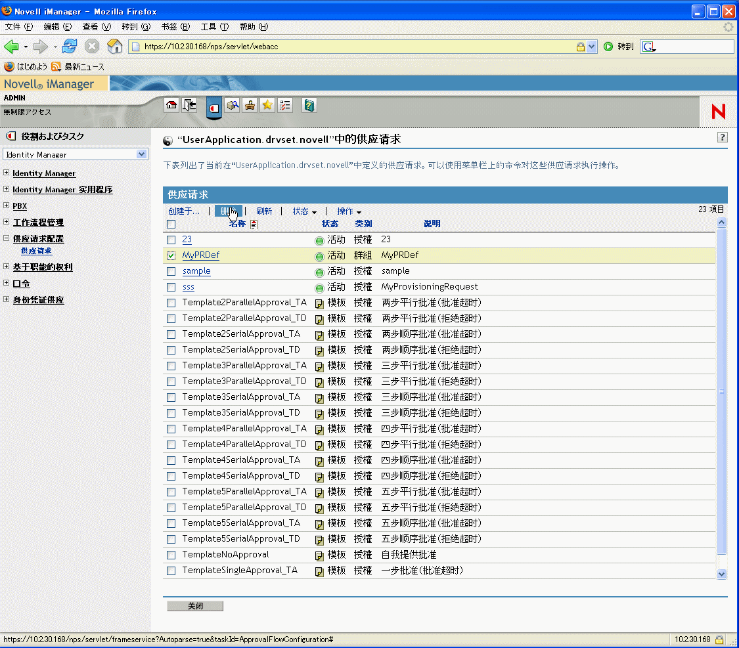Open the Help book icon
The image size is (739, 648).
309,105
